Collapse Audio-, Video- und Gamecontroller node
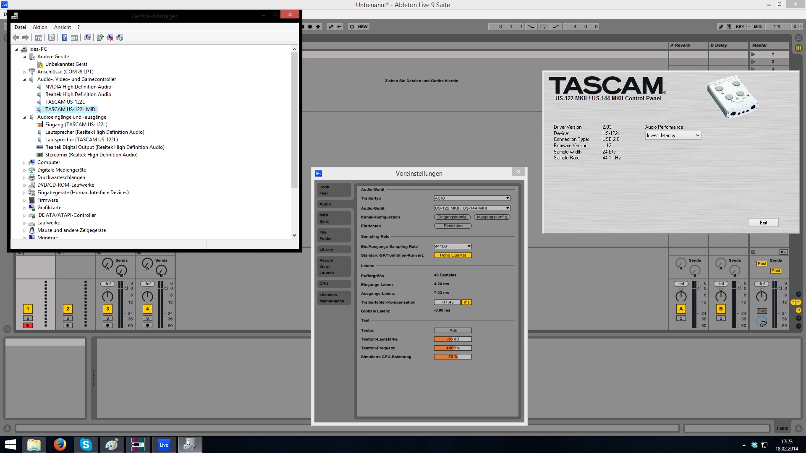 pos(24,80)
